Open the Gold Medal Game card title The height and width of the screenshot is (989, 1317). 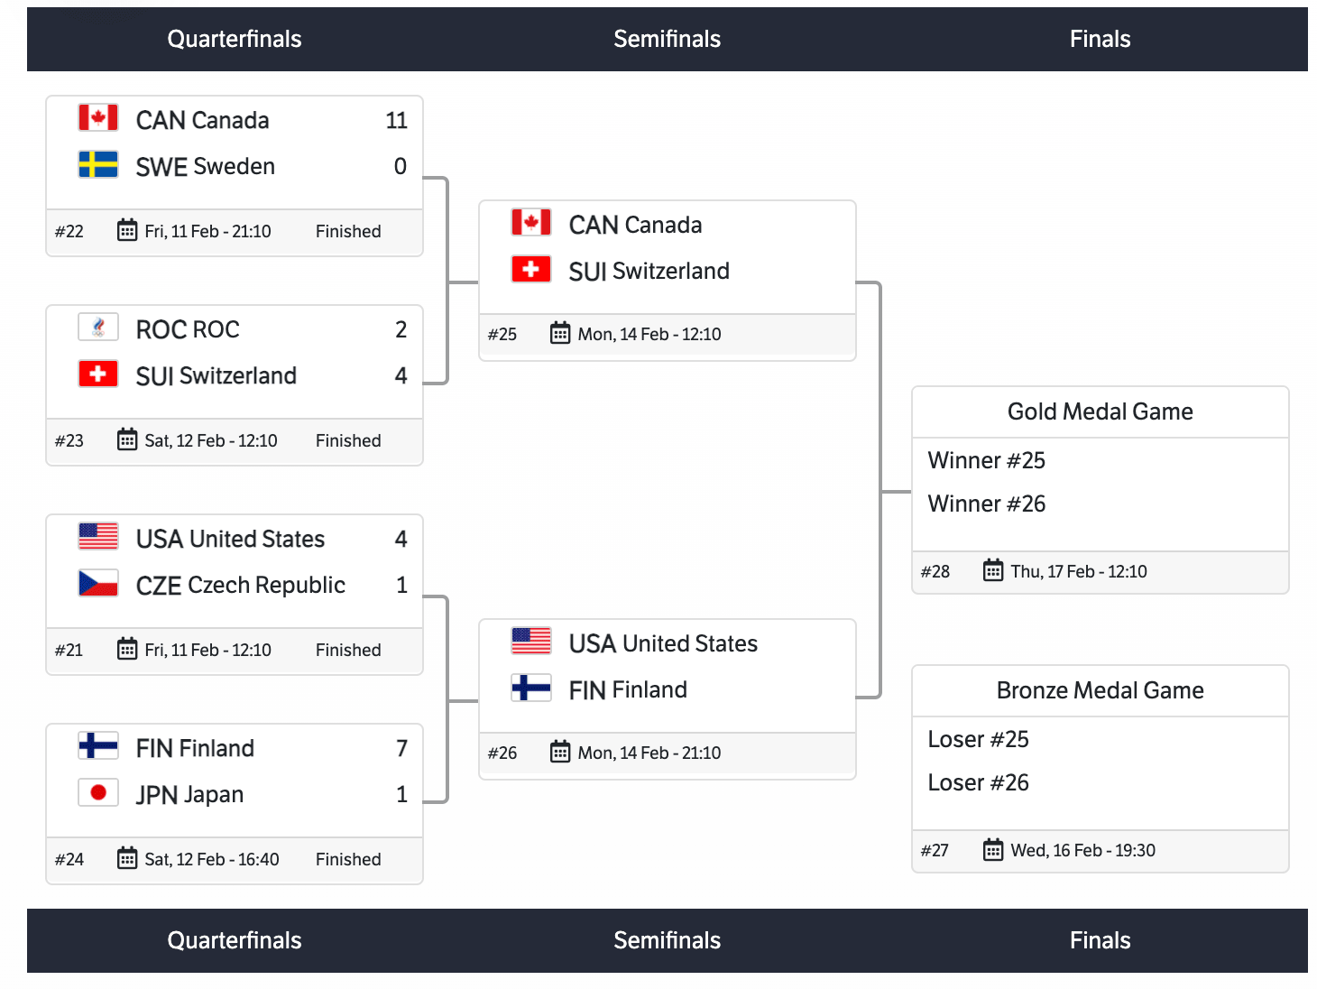(1100, 411)
